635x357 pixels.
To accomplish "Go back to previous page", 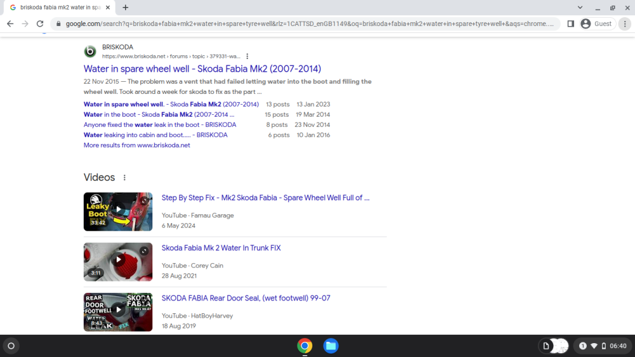I will [x=10, y=24].
